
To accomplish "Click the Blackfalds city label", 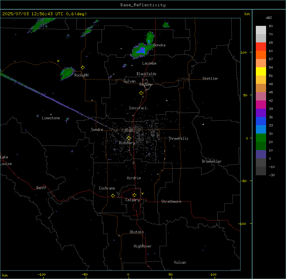I will point(146,74).
